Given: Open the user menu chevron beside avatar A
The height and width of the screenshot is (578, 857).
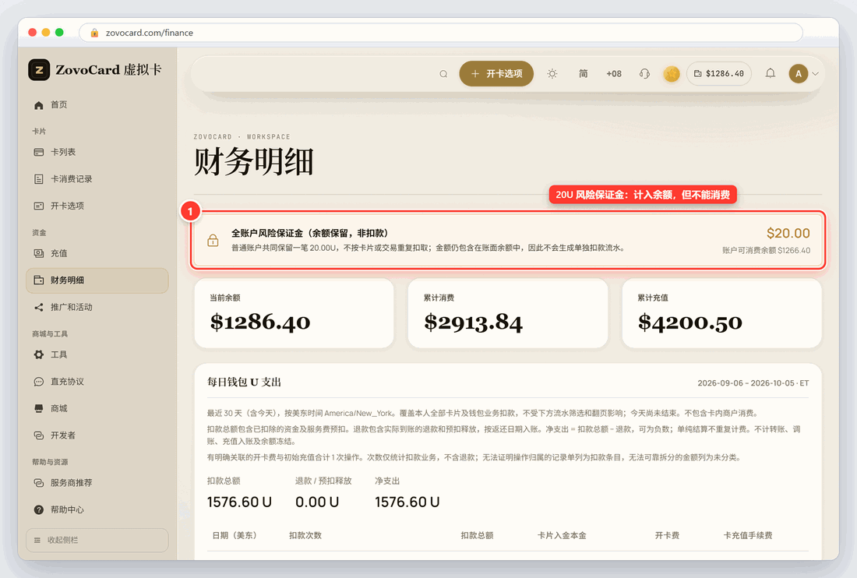Looking at the screenshot, I should [816, 74].
